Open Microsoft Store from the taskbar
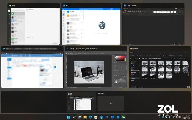 (96, 117)
